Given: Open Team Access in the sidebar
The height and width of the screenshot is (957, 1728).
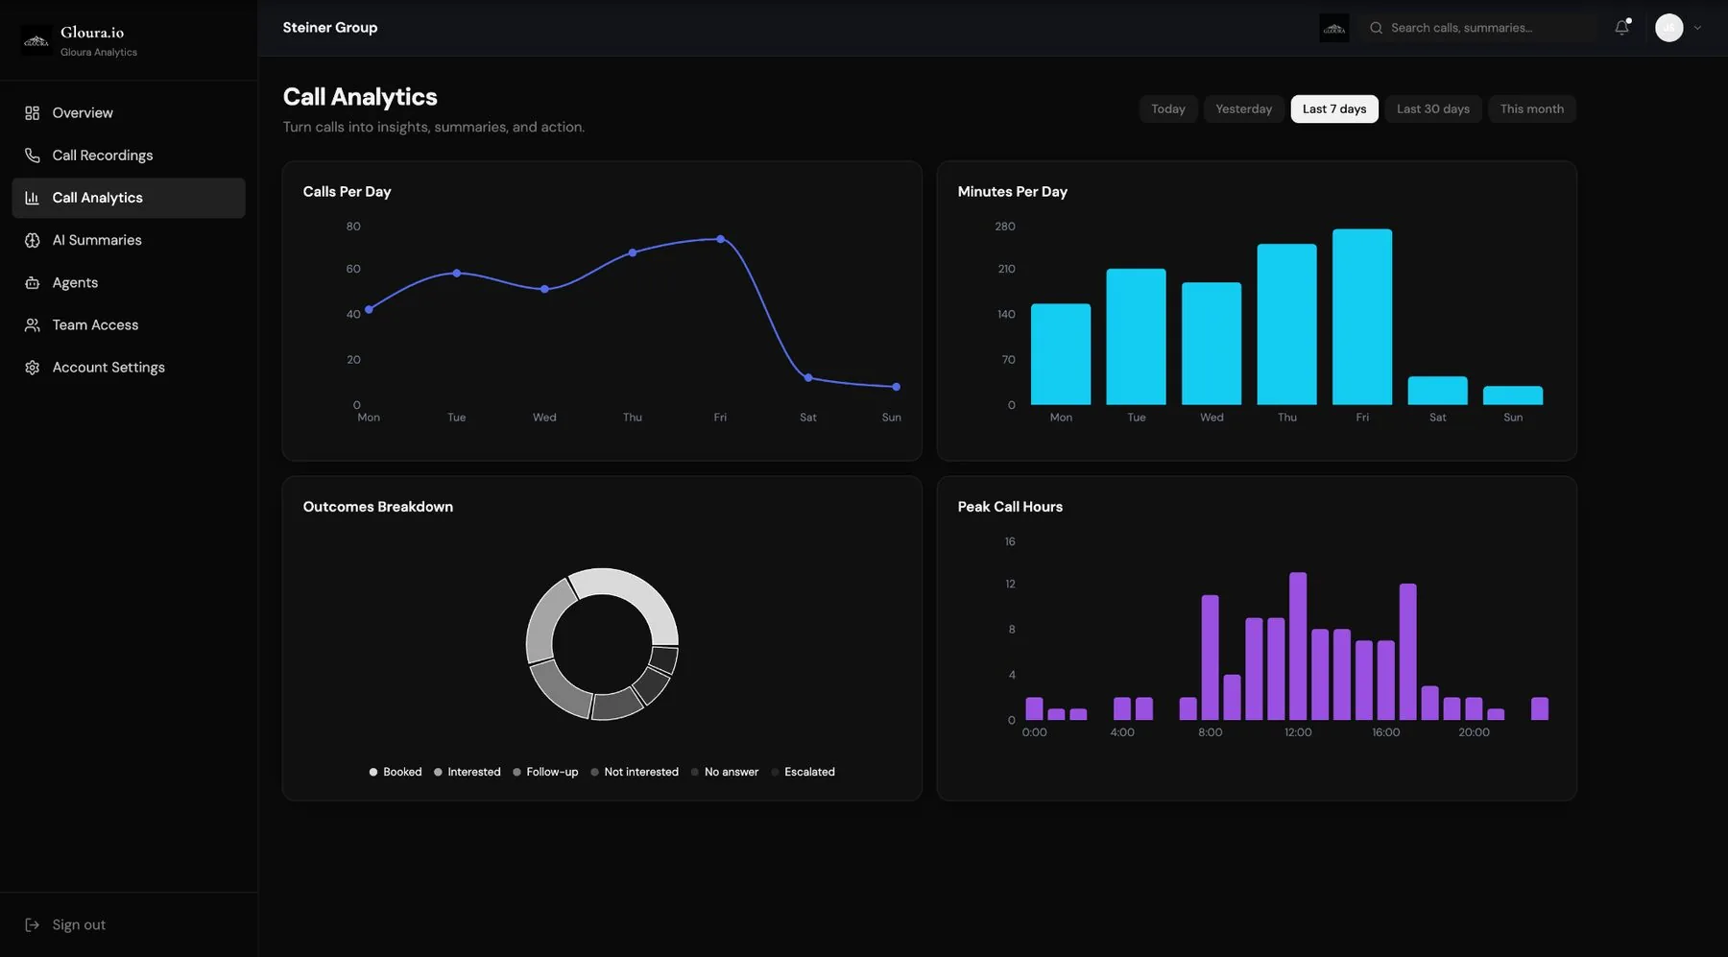Looking at the screenshot, I should pyautogui.click(x=129, y=325).
